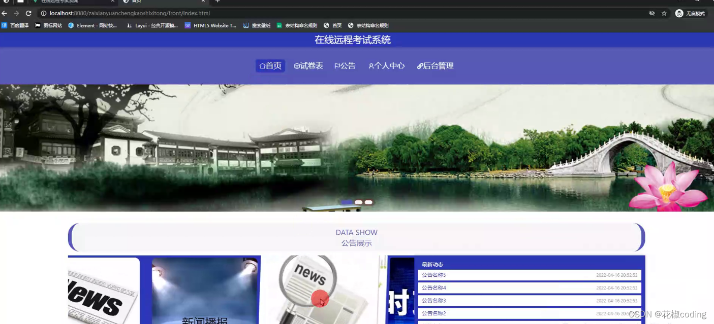Click the 个人中心 person icon
This screenshot has width=714, height=324.
(371, 65)
